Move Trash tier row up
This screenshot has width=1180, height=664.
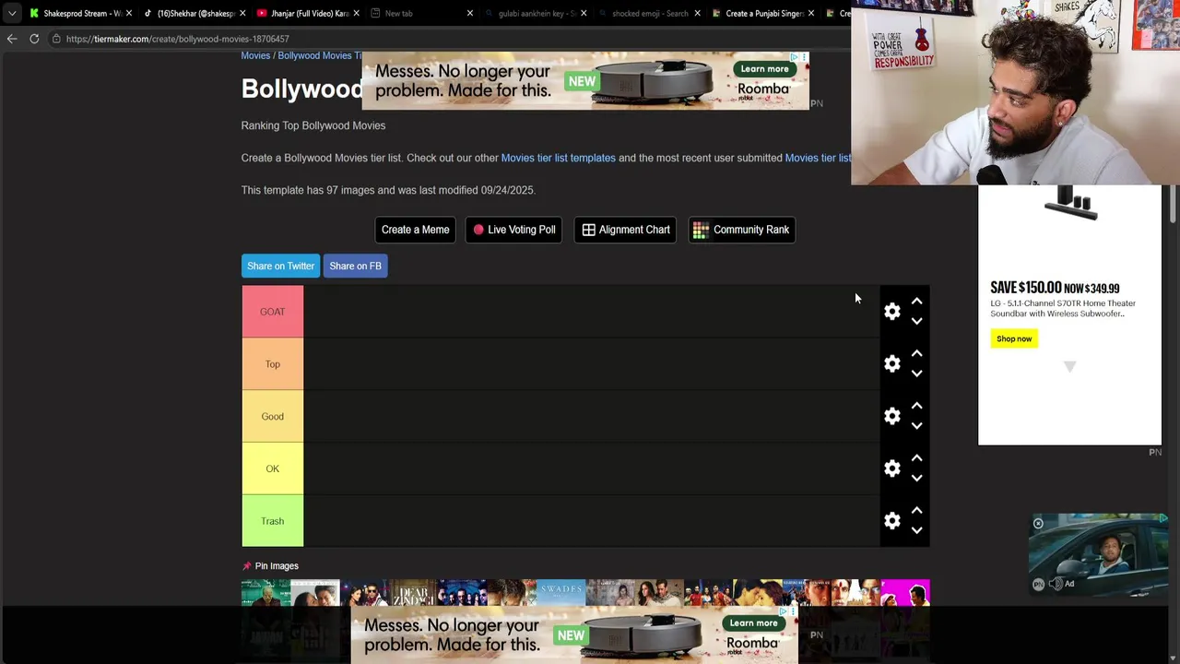coord(916,511)
